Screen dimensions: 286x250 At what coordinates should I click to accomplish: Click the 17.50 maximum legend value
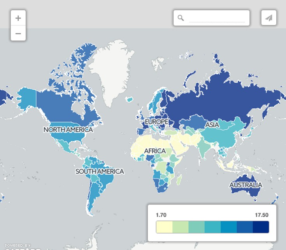(x=261, y=215)
